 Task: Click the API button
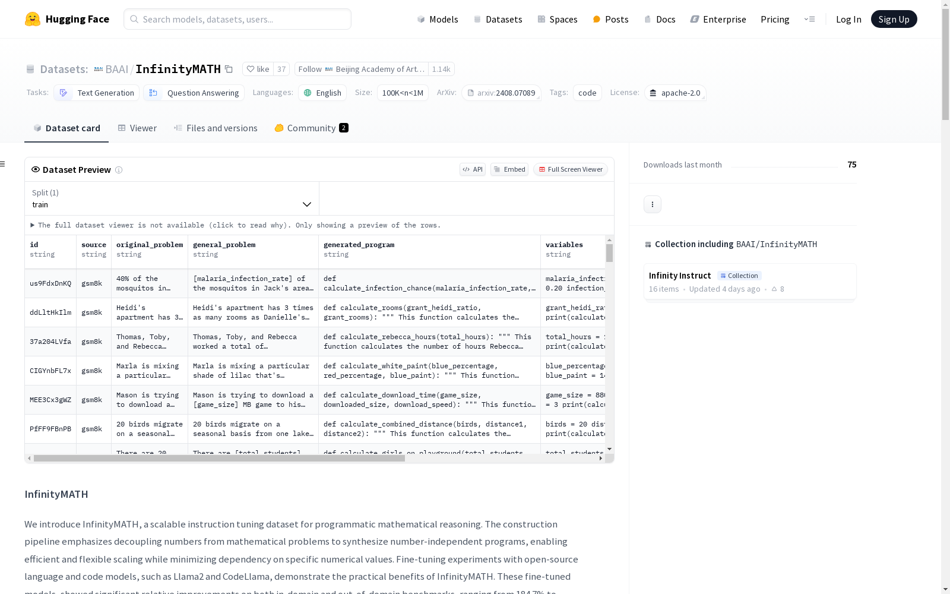tap(473, 169)
